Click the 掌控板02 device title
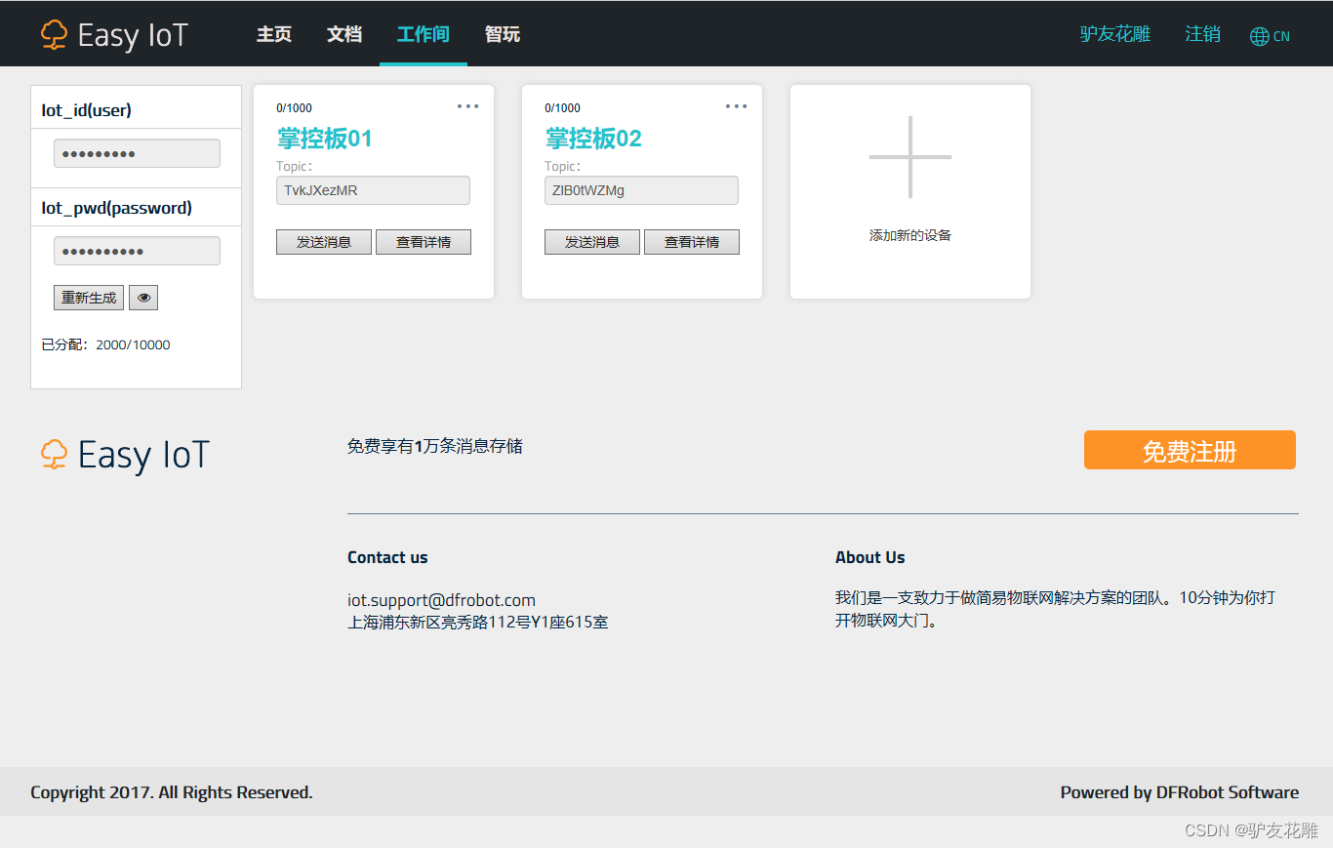1333x848 pixels. coord(593,139)
